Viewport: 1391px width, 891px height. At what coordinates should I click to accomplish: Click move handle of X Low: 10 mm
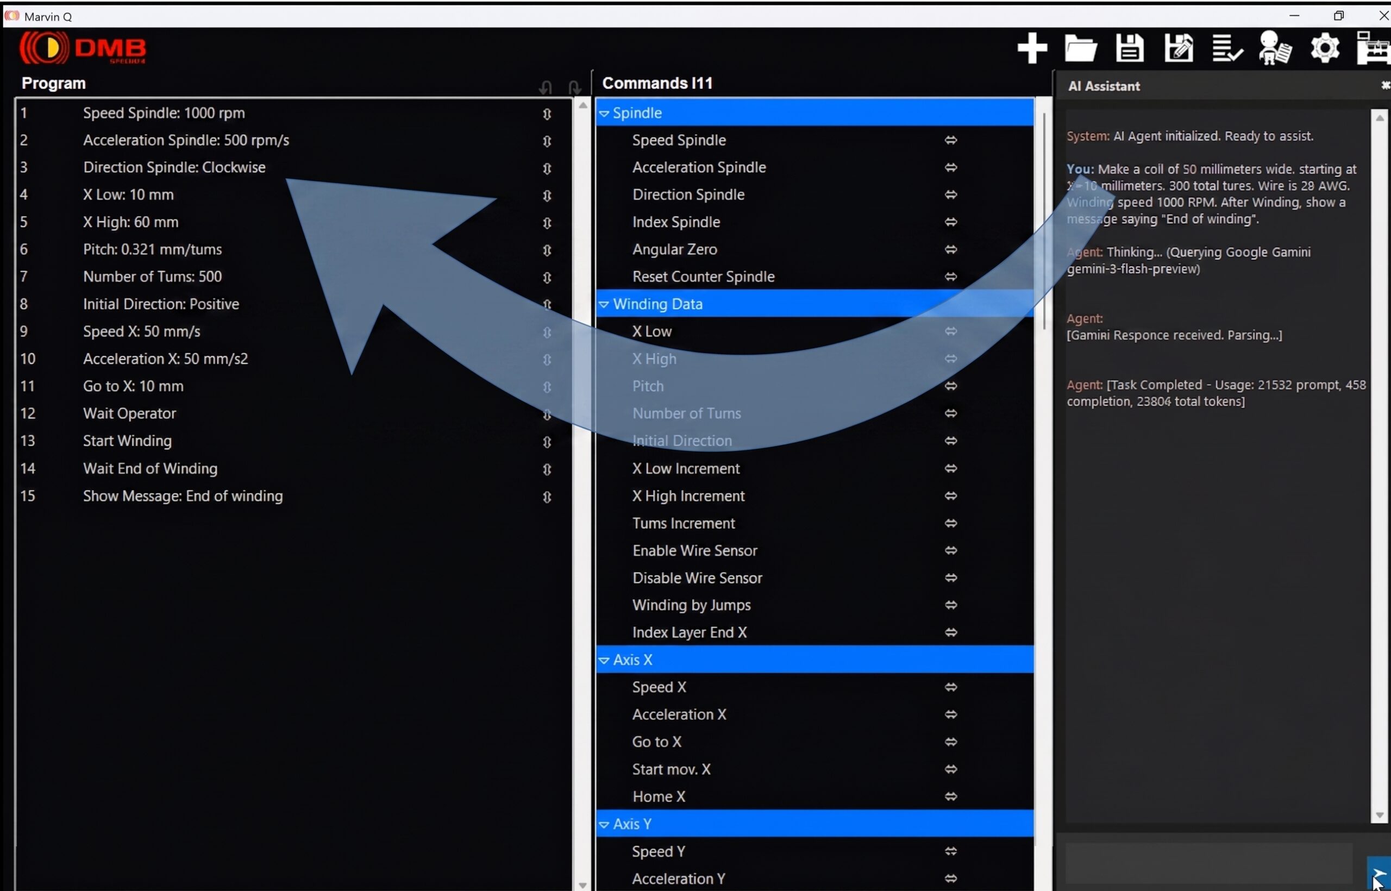click(x=547, y=196)
